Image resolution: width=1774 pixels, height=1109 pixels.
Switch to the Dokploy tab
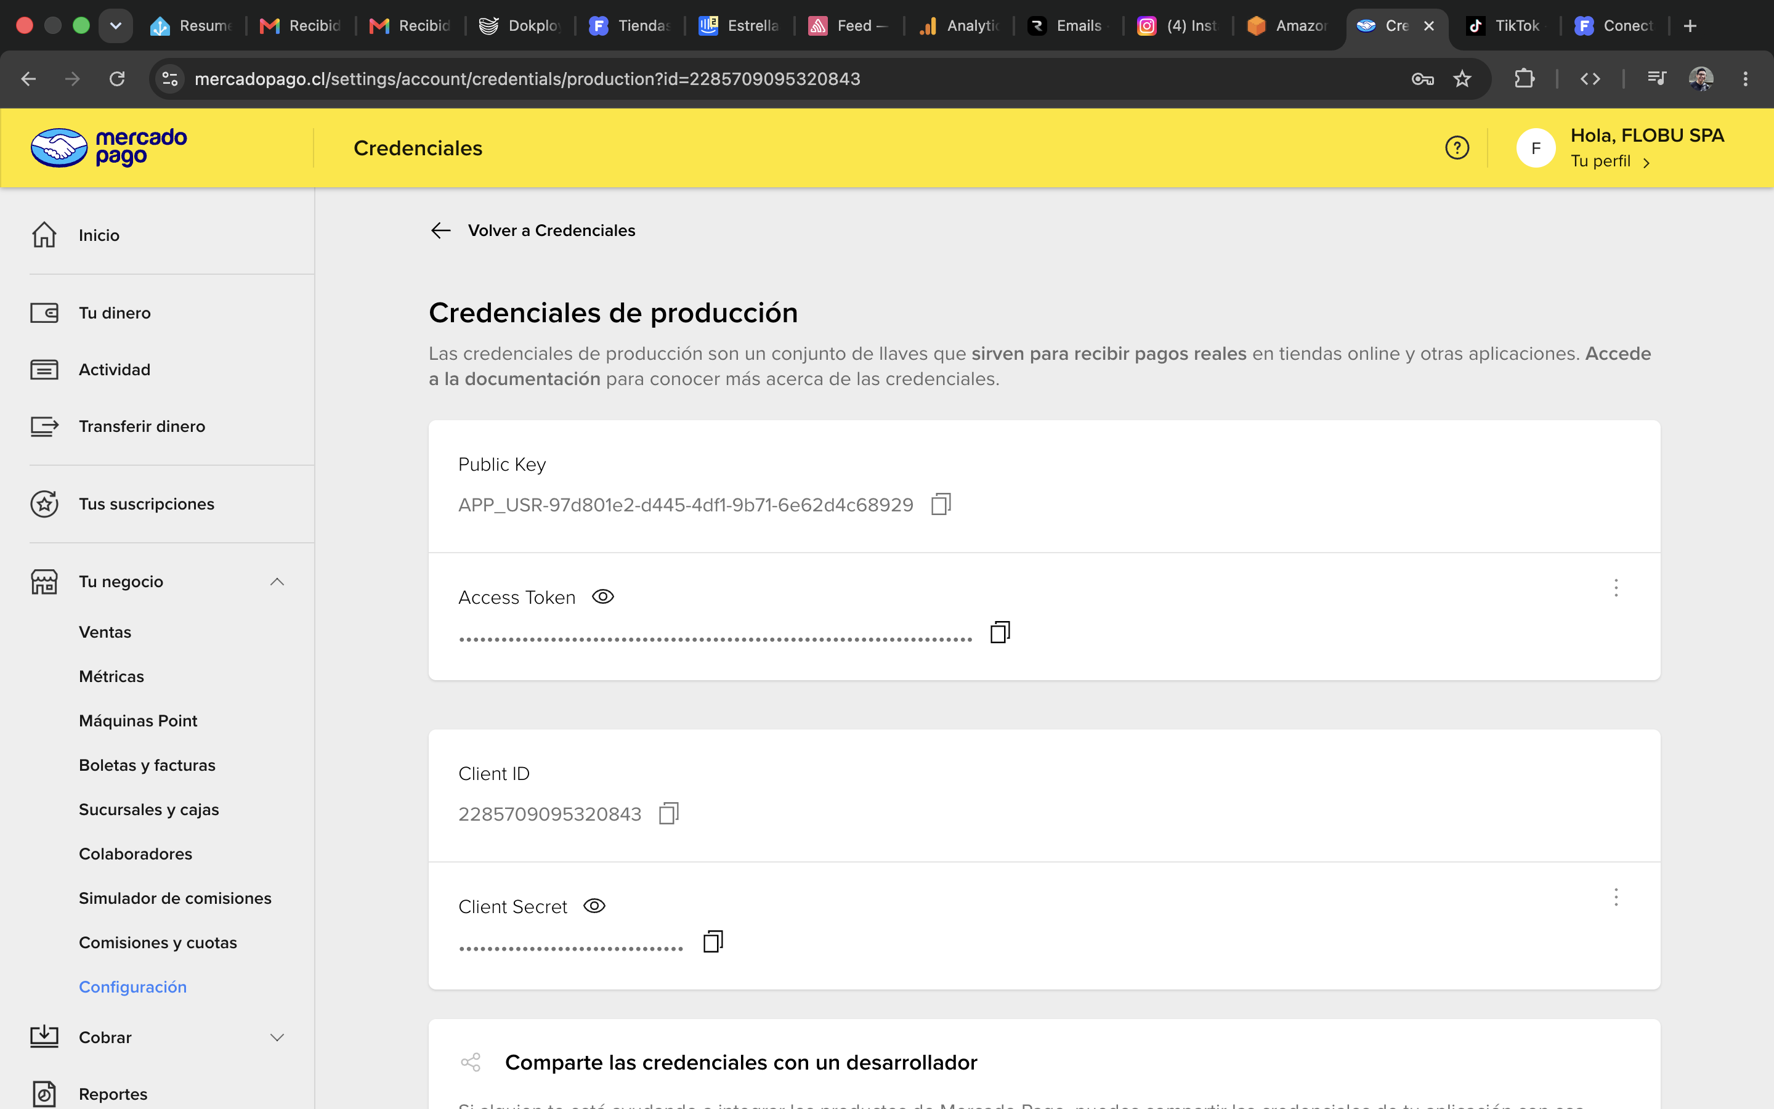[520, 26]
